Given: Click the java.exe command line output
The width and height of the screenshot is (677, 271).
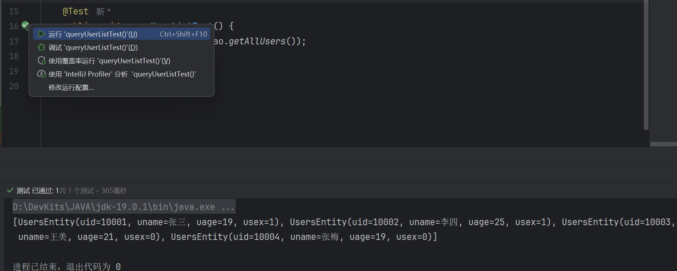Looking at the screenshot, I should tap(124, 207).
